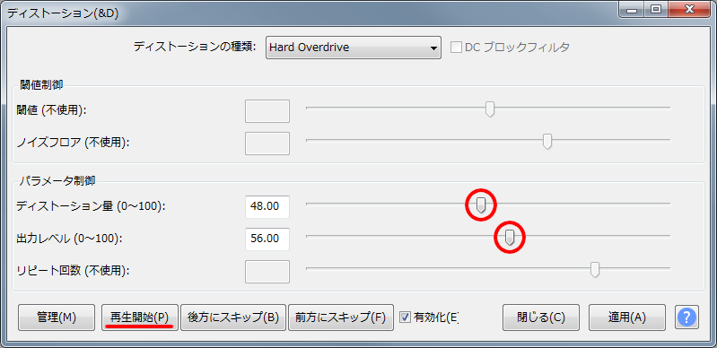717x348 pixels.
Task: Click the 管理(M) button
Action: [57, 318]
